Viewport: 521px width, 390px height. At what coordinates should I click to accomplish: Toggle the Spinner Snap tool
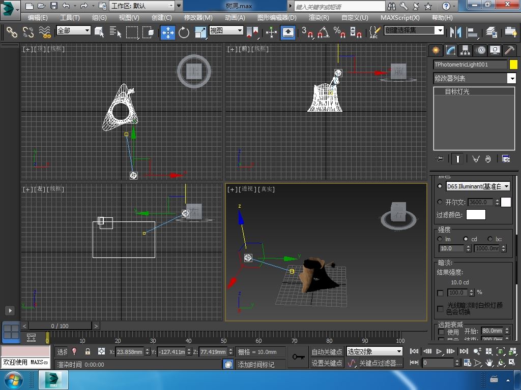pyautogui.click(x=356, y=32)
